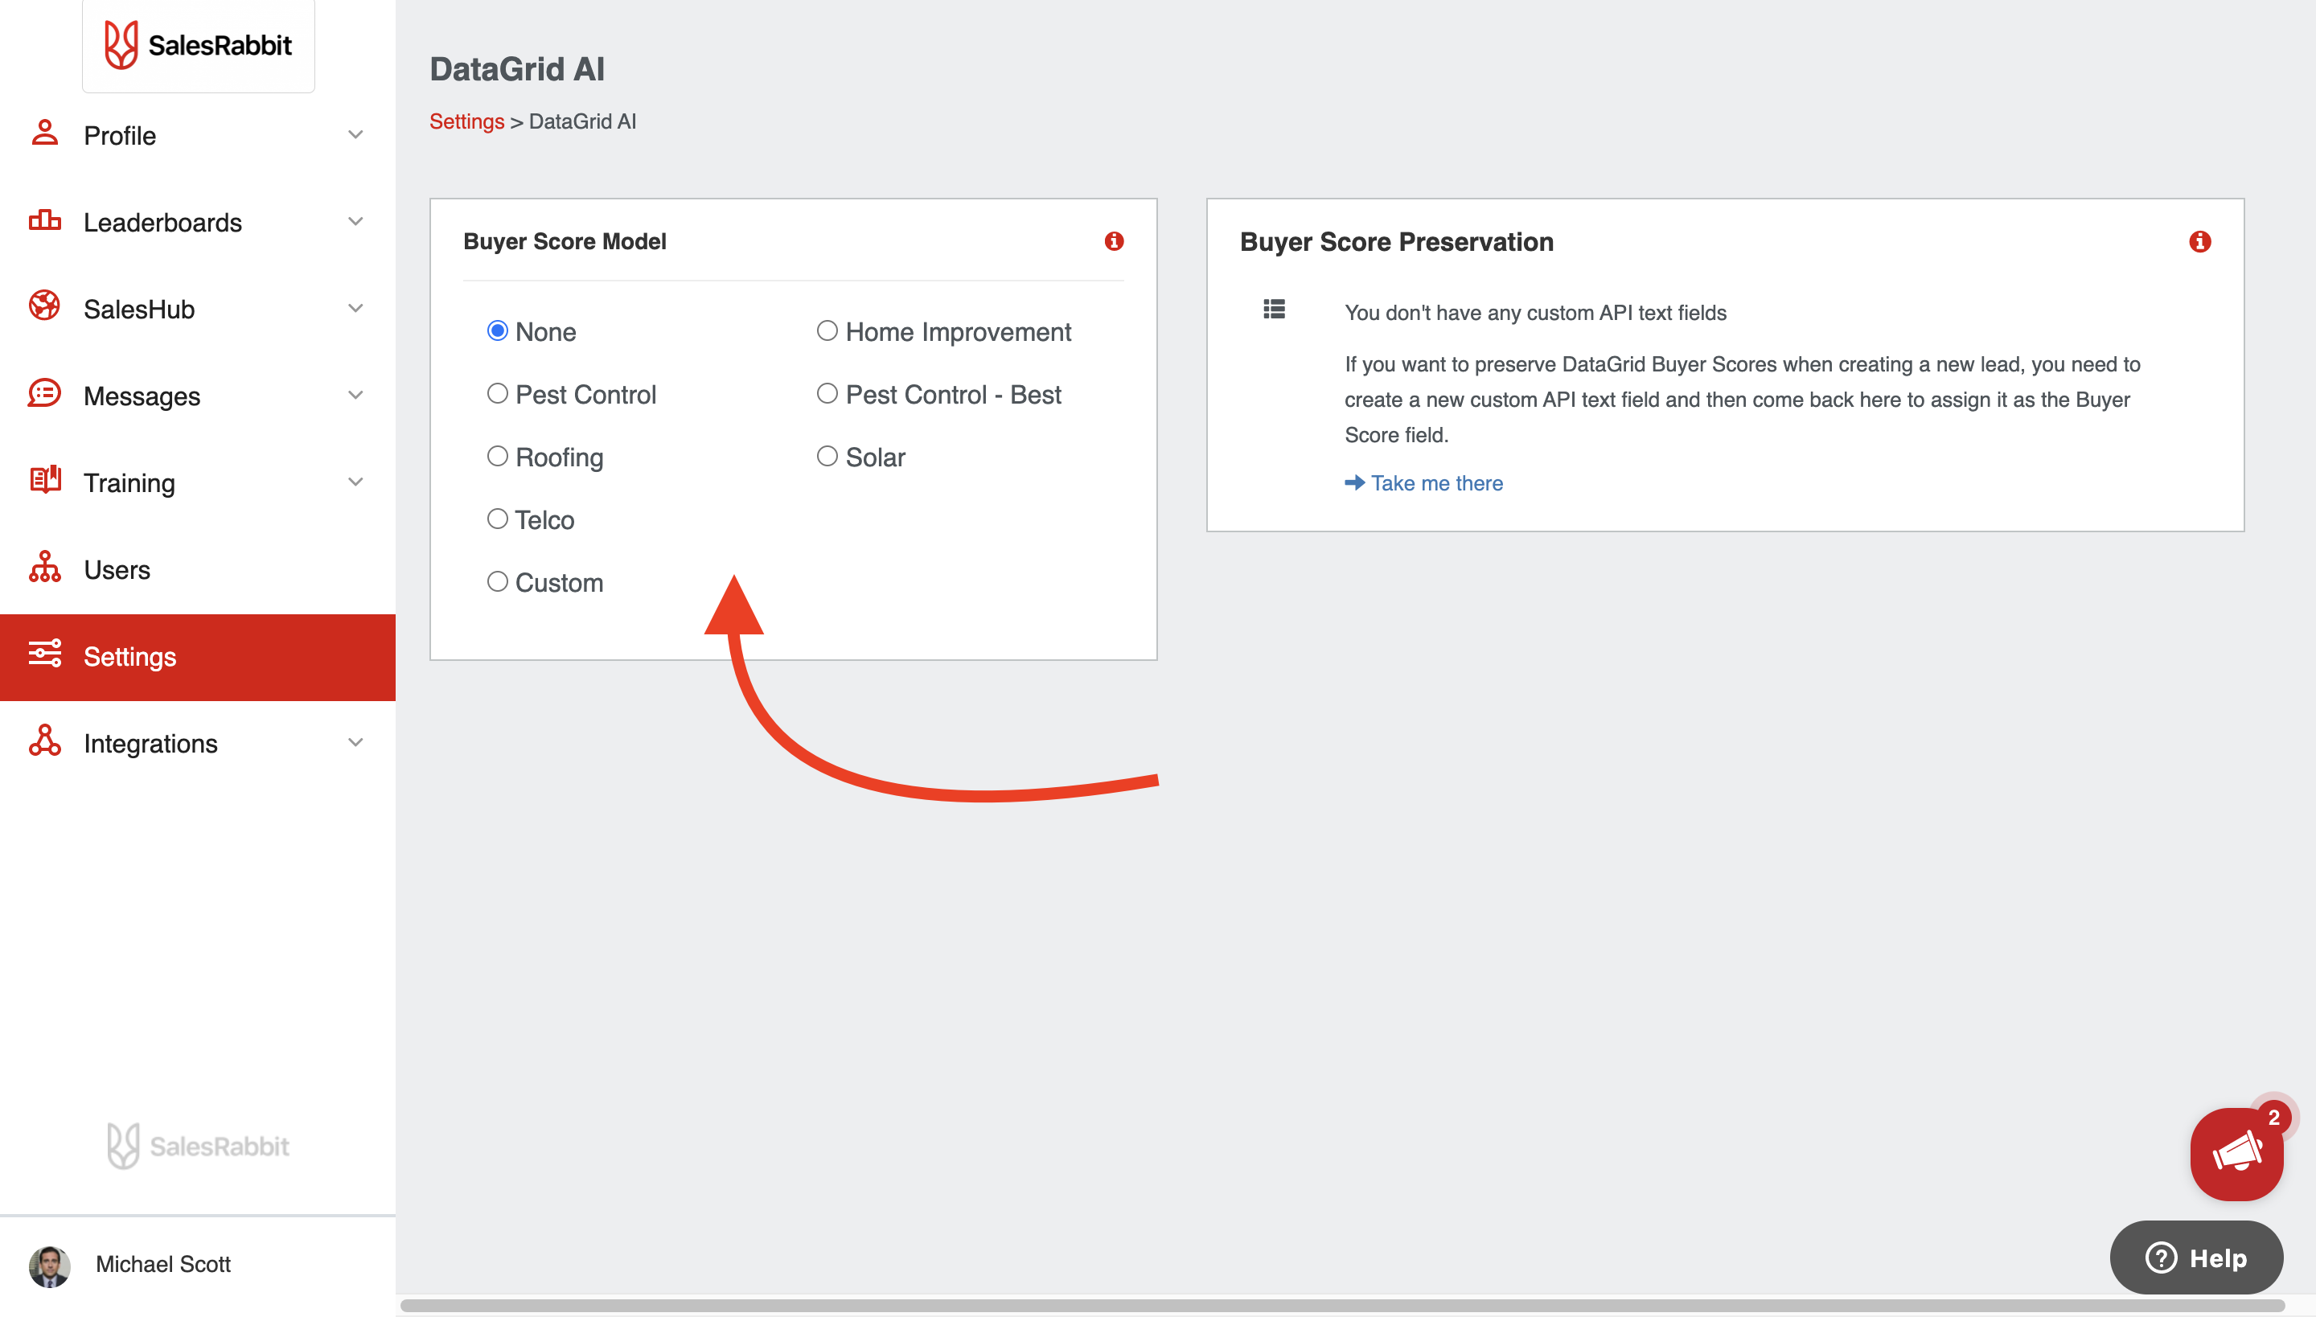2316x1317 pixels.
Task: Open Buyer Score Model info icon
Action: pyautogui.click(x=1114, y=240)
